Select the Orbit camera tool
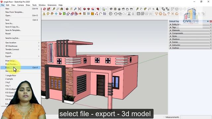Screen dimensions: 212x119 point(67,9)
